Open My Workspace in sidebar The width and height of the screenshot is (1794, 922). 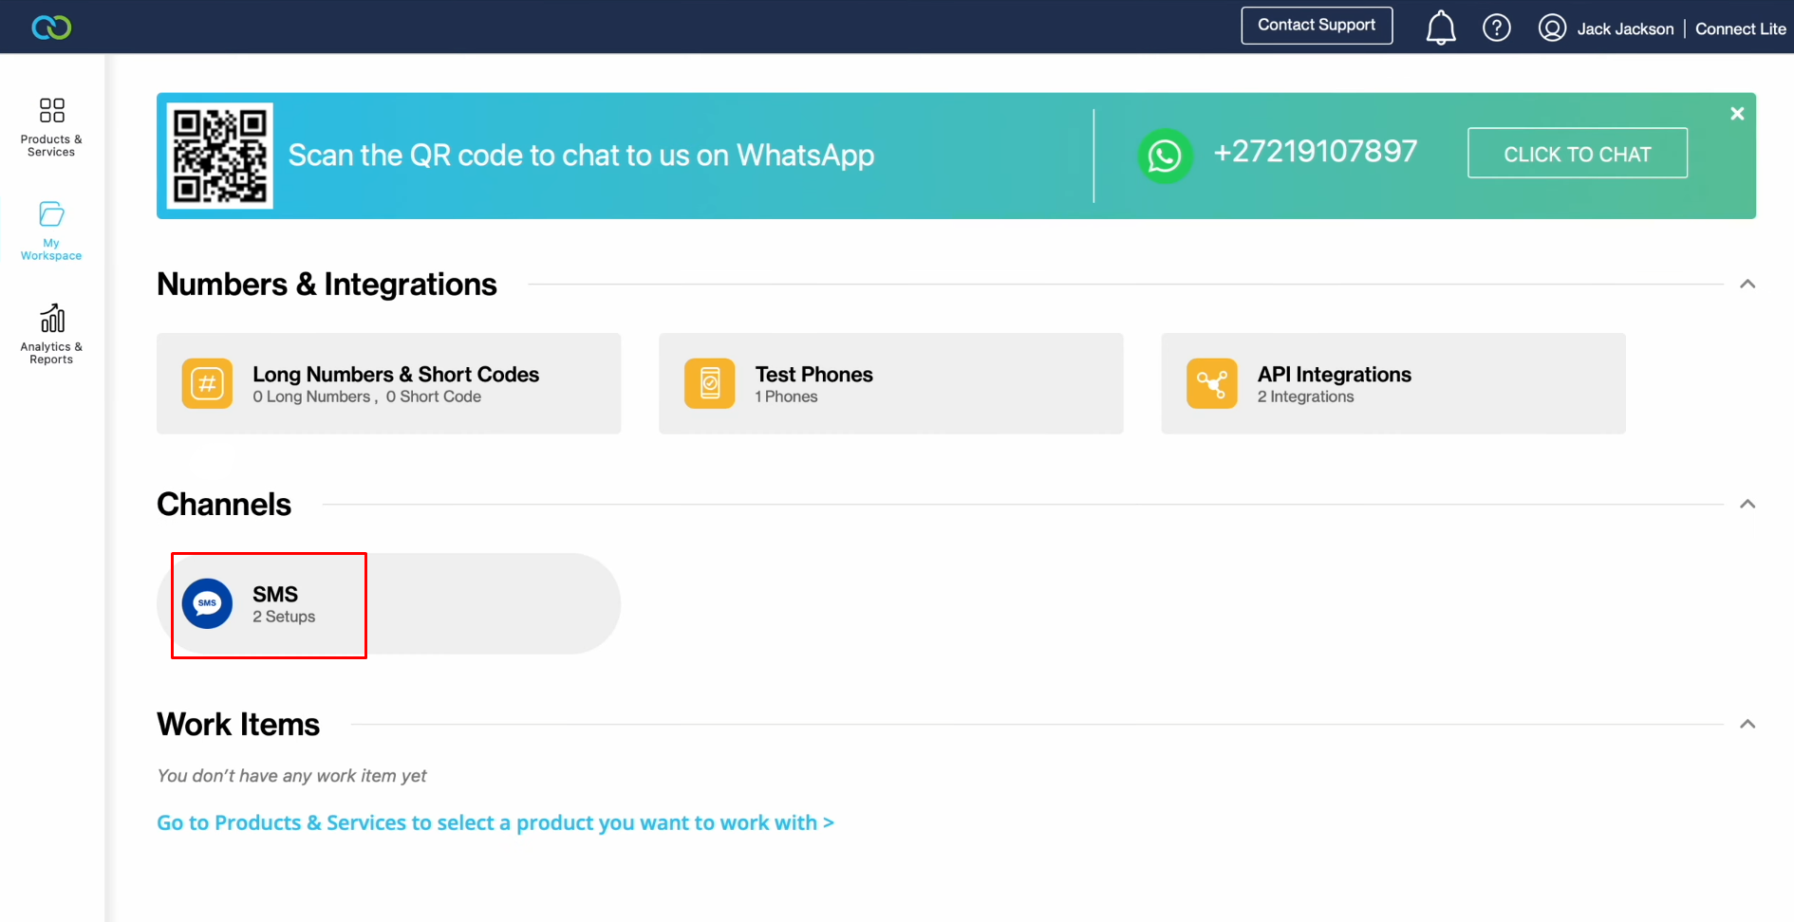[x=51, y=230]
